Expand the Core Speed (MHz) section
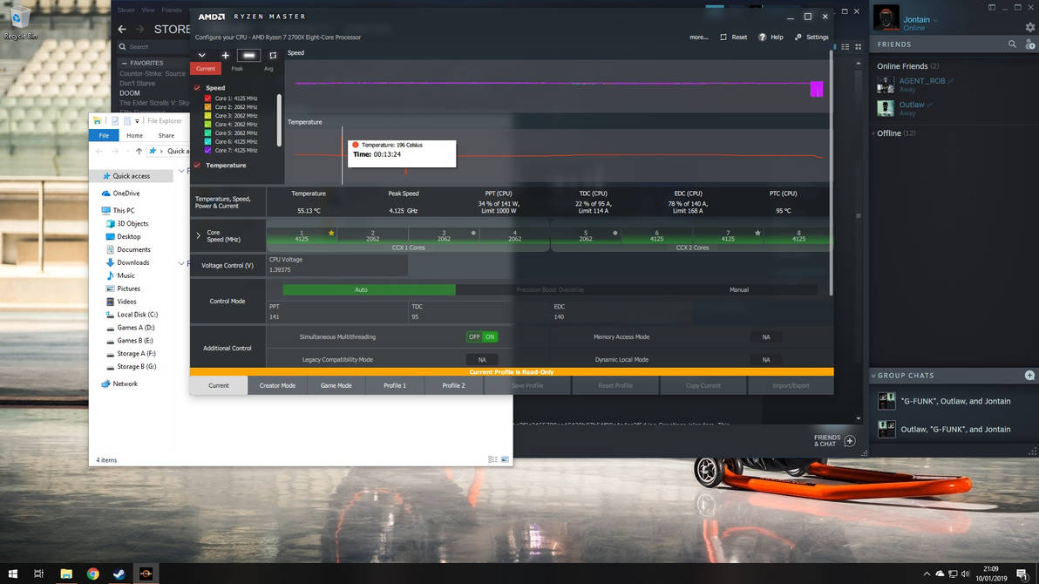This screenshot has width=1039, height=584. coord(199,235)
